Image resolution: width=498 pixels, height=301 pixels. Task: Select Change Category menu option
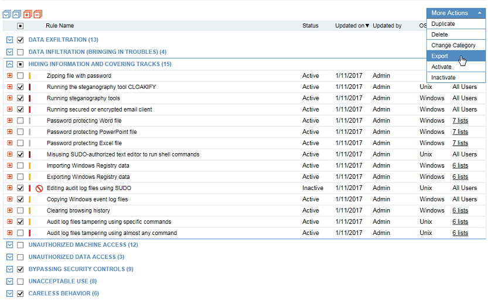[x=453, y=46]
